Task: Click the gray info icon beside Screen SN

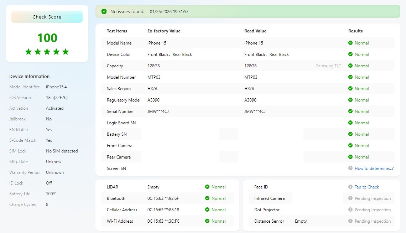Action: click(x=350, y=169)
